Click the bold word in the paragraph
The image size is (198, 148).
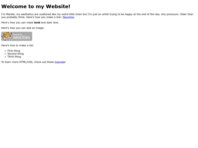(37, 23)
